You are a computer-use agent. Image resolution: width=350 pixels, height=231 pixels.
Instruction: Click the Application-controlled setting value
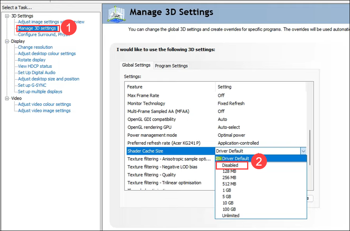click(238, 143)
